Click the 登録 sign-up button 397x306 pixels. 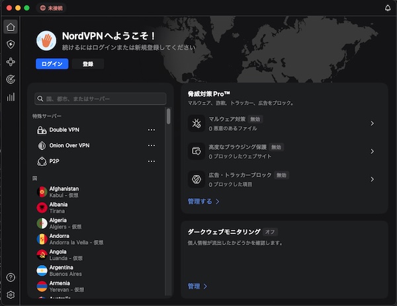tap(88, 63)
